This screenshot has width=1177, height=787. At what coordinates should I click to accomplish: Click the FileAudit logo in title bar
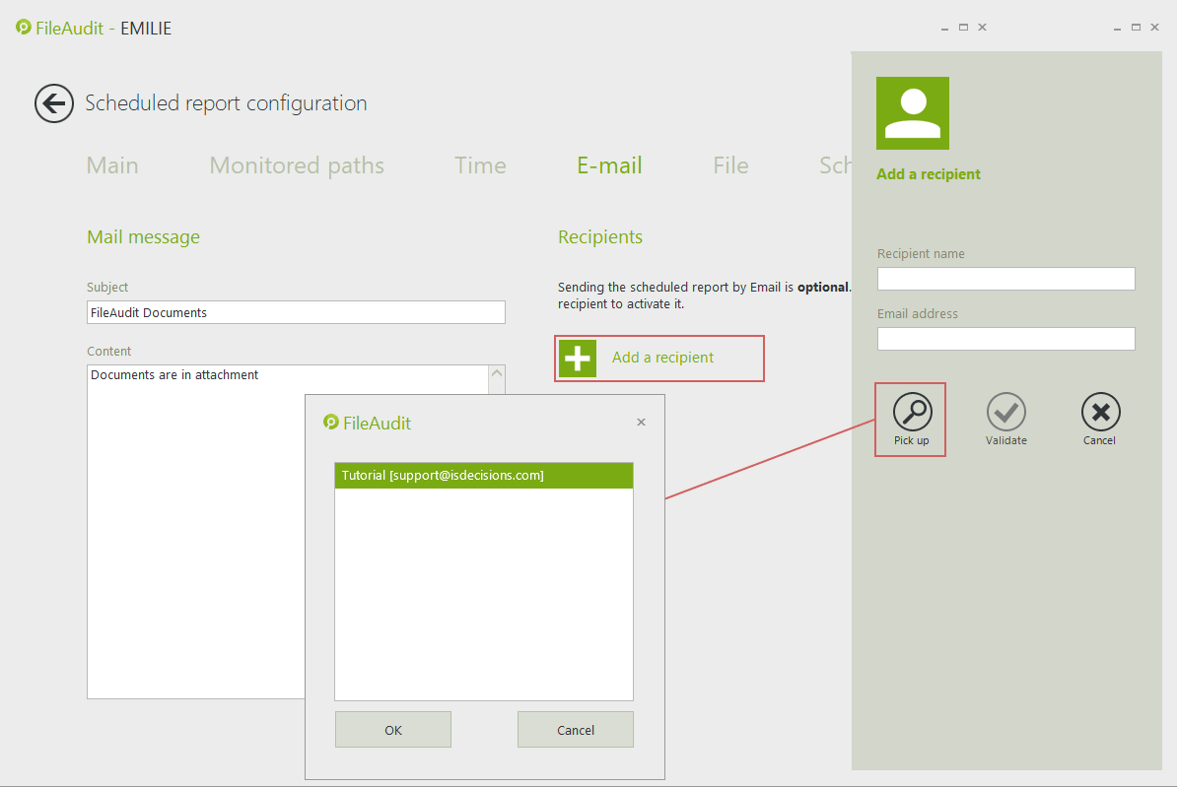coord(25,28)
